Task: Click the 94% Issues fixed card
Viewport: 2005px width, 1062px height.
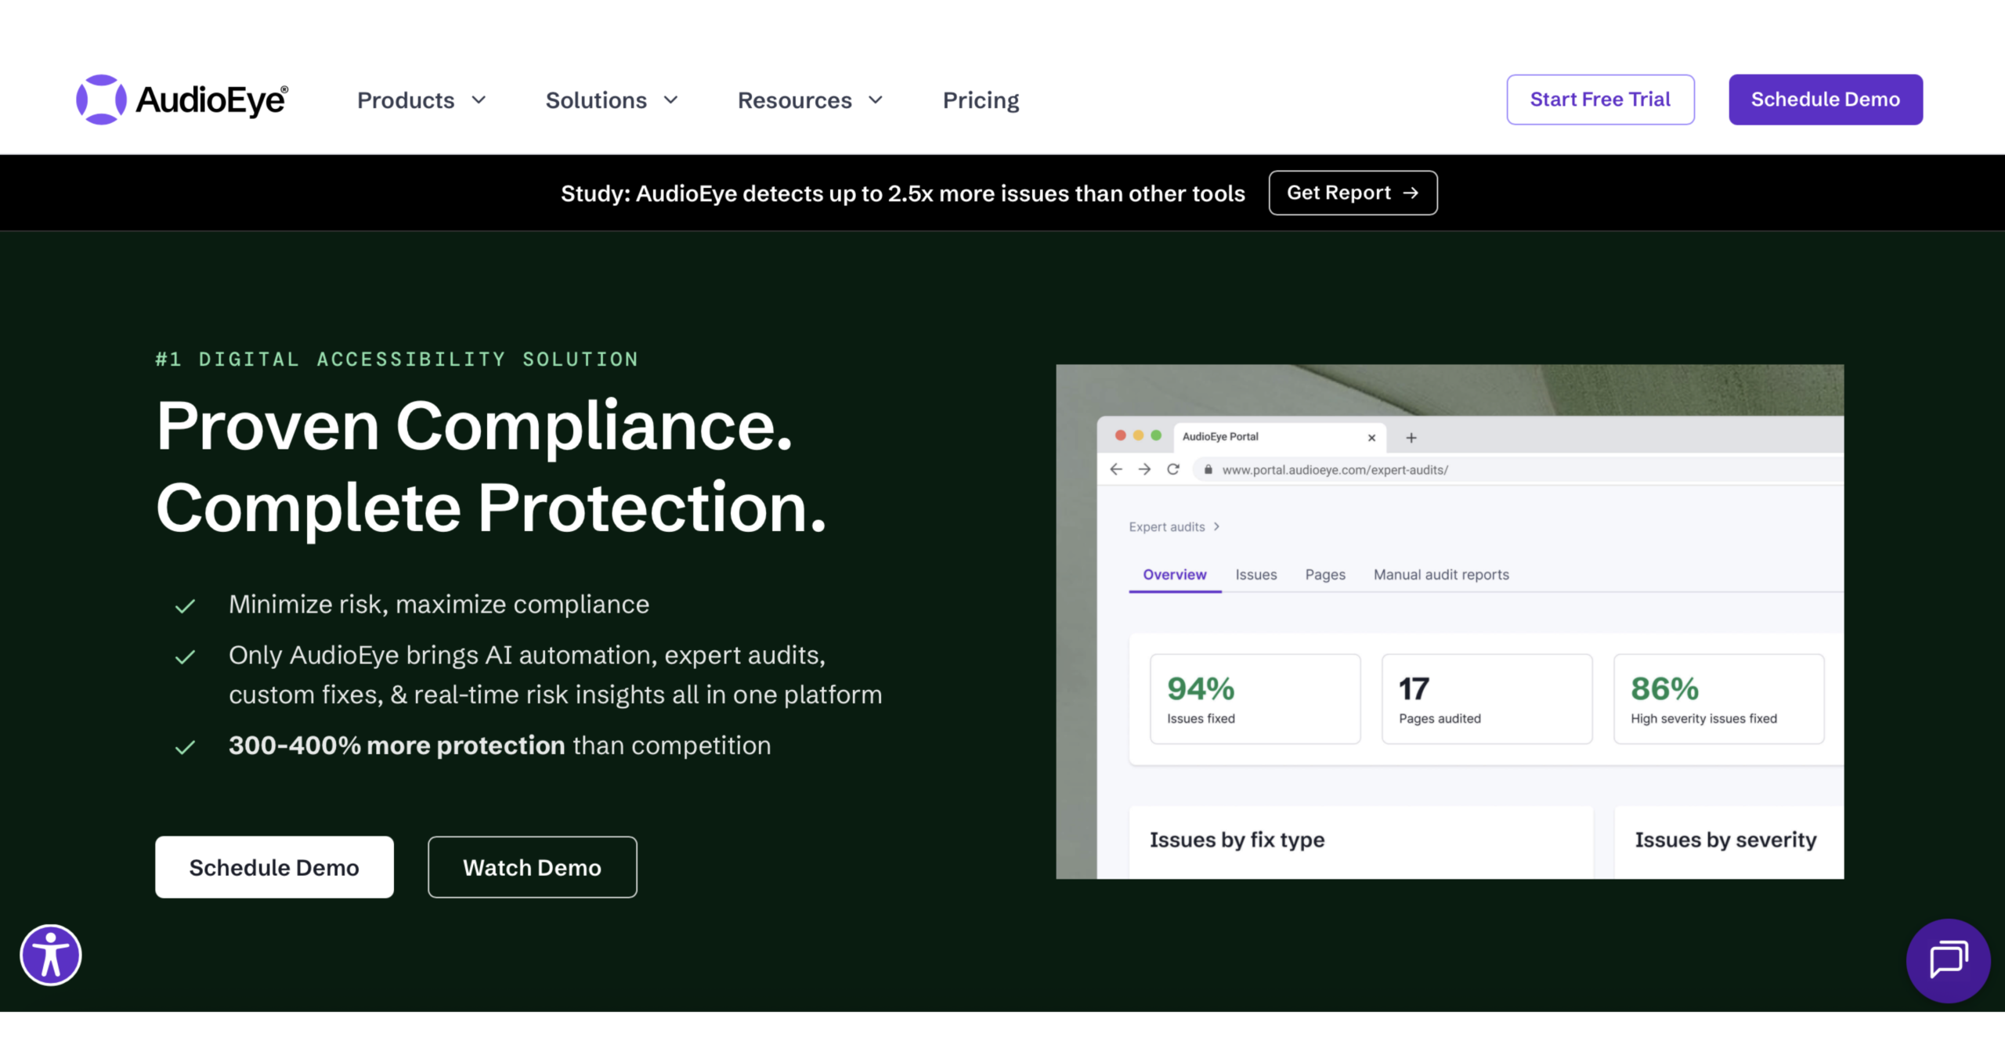Action: [x=1255, y=699]
